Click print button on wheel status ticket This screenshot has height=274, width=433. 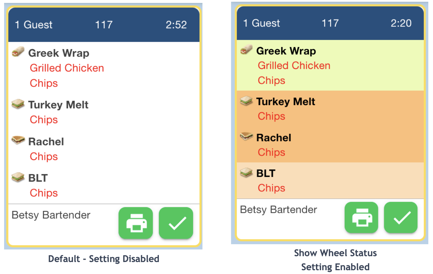[361, 217]
